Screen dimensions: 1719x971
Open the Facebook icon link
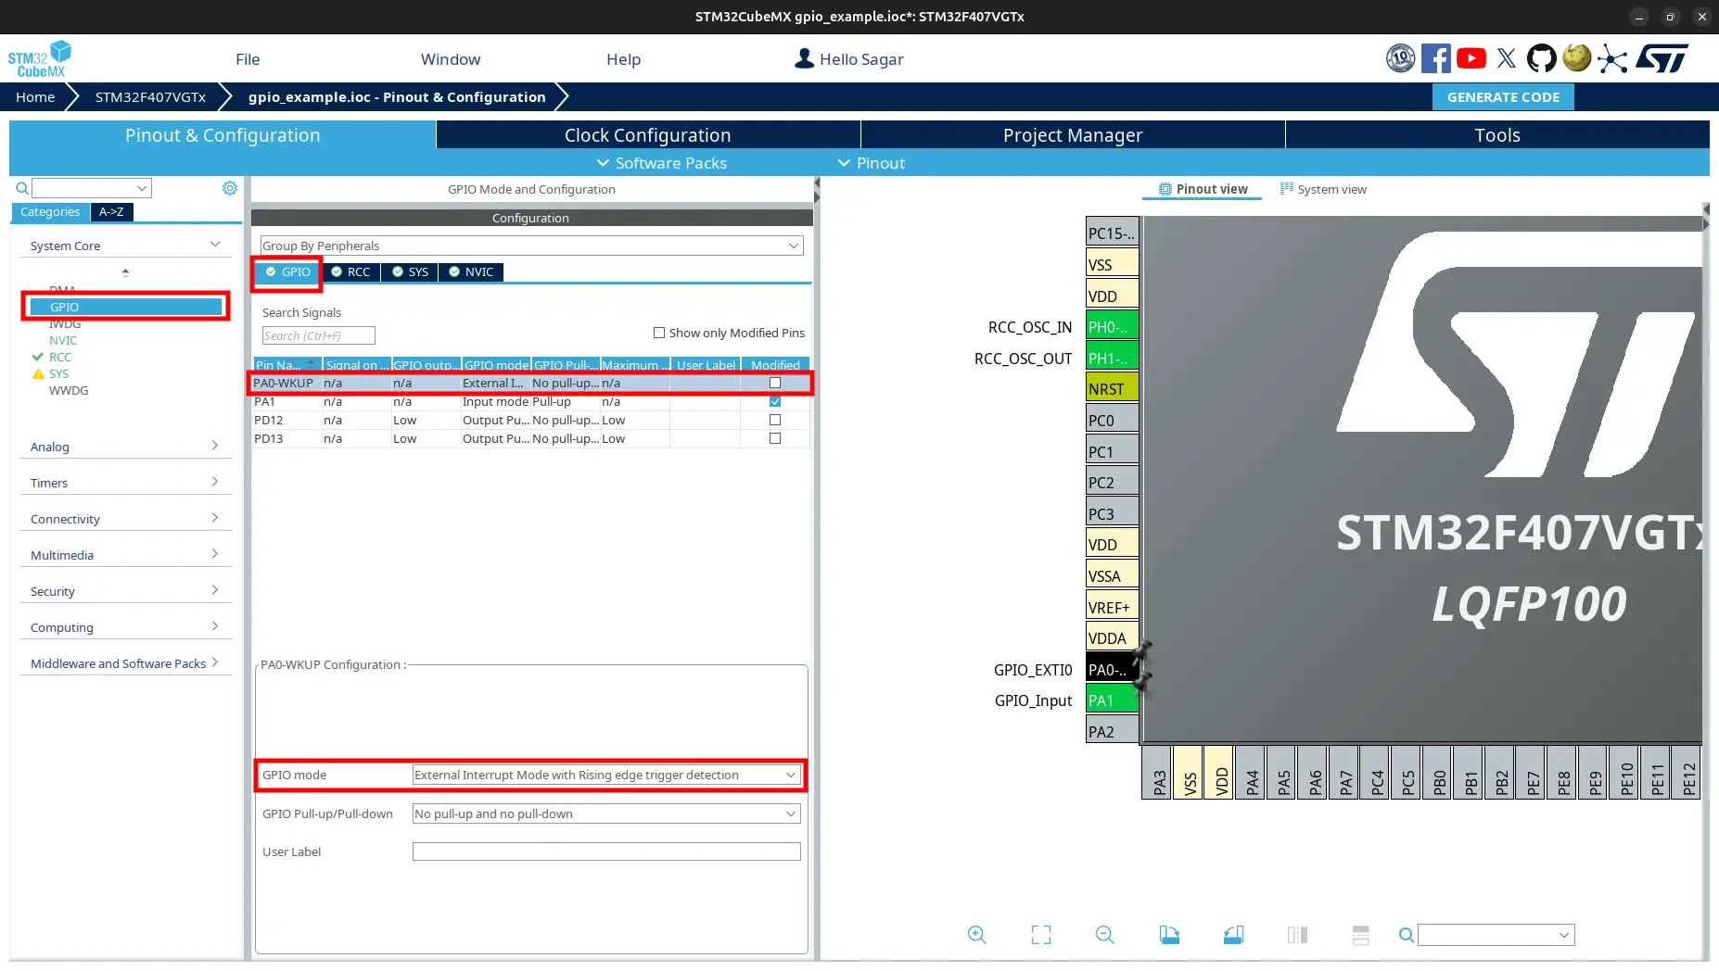[x=1435, y=58]
